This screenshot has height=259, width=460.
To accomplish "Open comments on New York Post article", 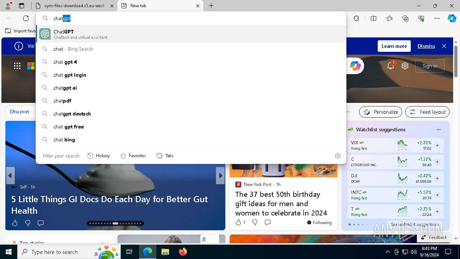I will click(x=267, y=222).
